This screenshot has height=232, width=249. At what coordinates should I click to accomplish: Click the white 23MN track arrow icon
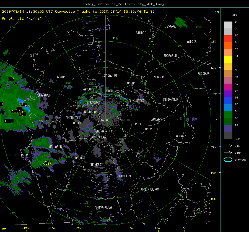tap(228, 153)
